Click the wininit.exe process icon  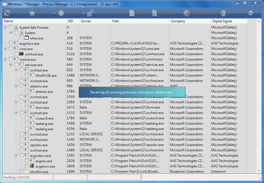[16, 59]
